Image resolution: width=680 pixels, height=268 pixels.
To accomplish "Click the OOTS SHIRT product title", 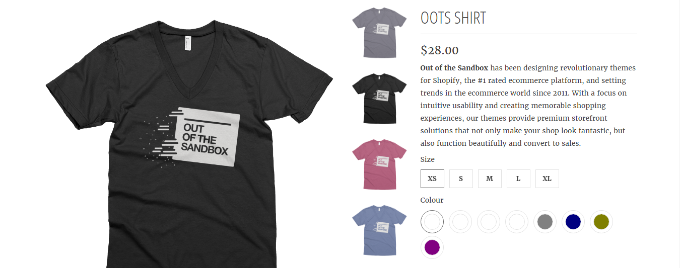I will (453, 18).
